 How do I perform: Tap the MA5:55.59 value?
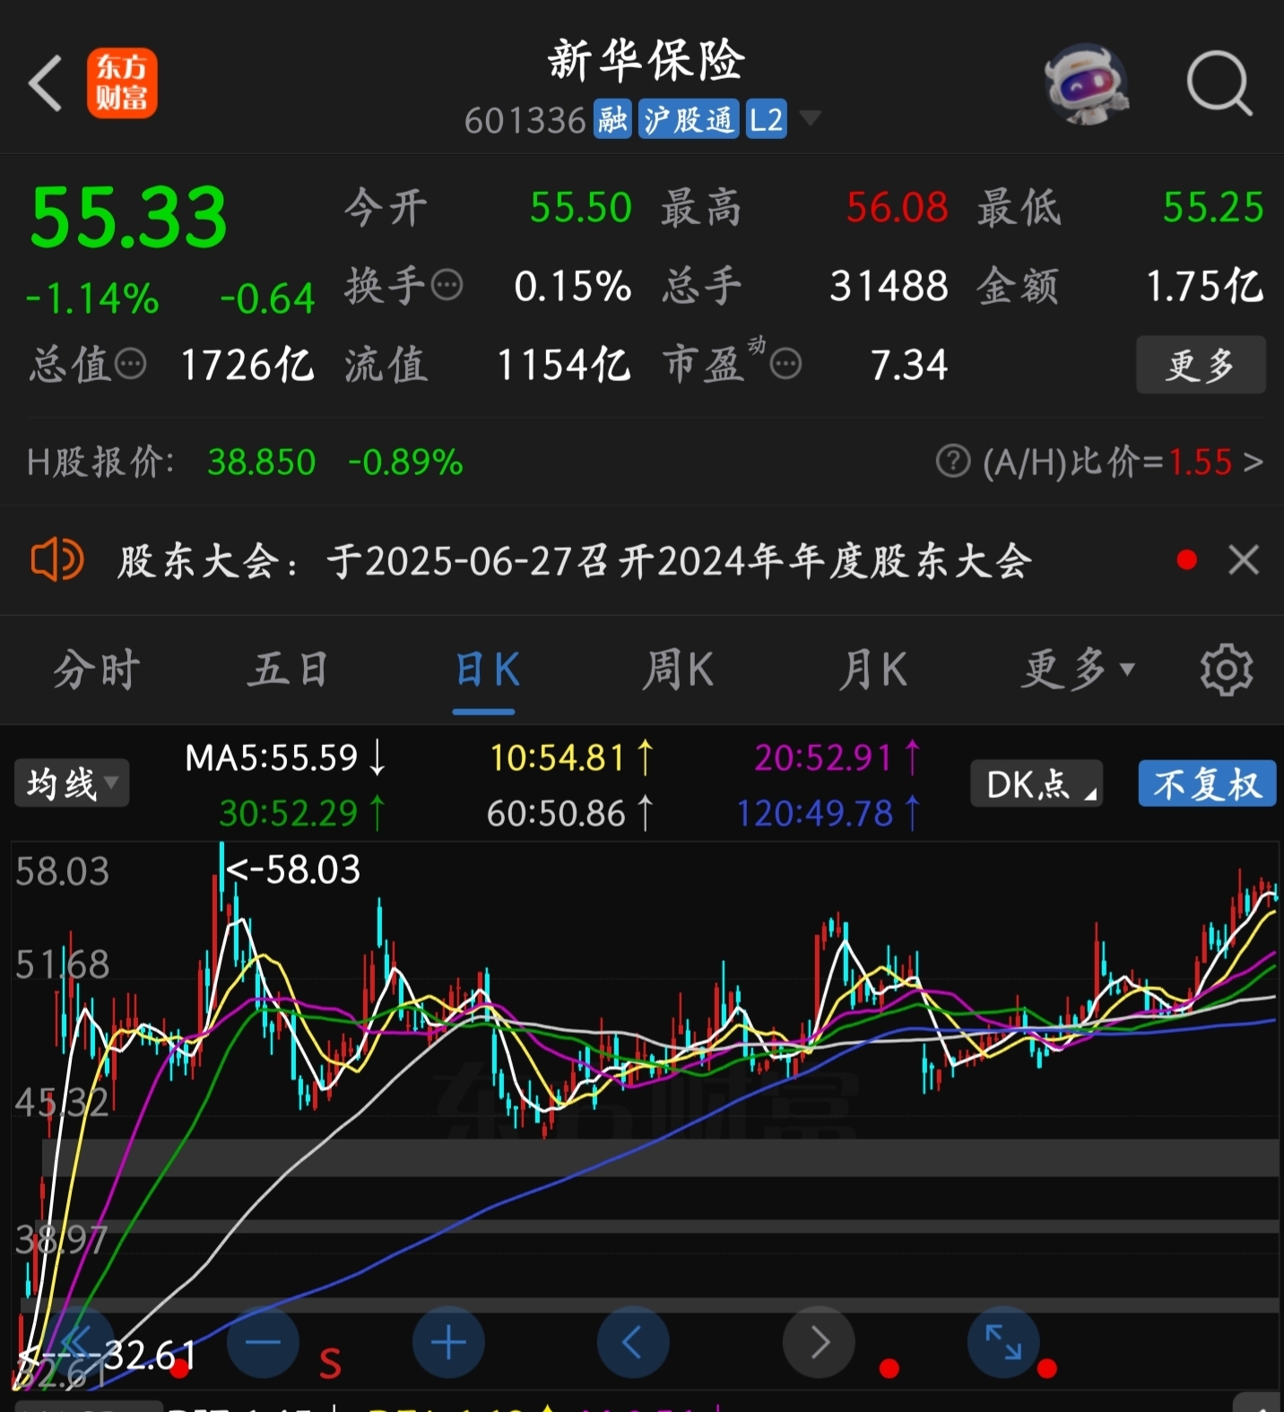[285, 758]
